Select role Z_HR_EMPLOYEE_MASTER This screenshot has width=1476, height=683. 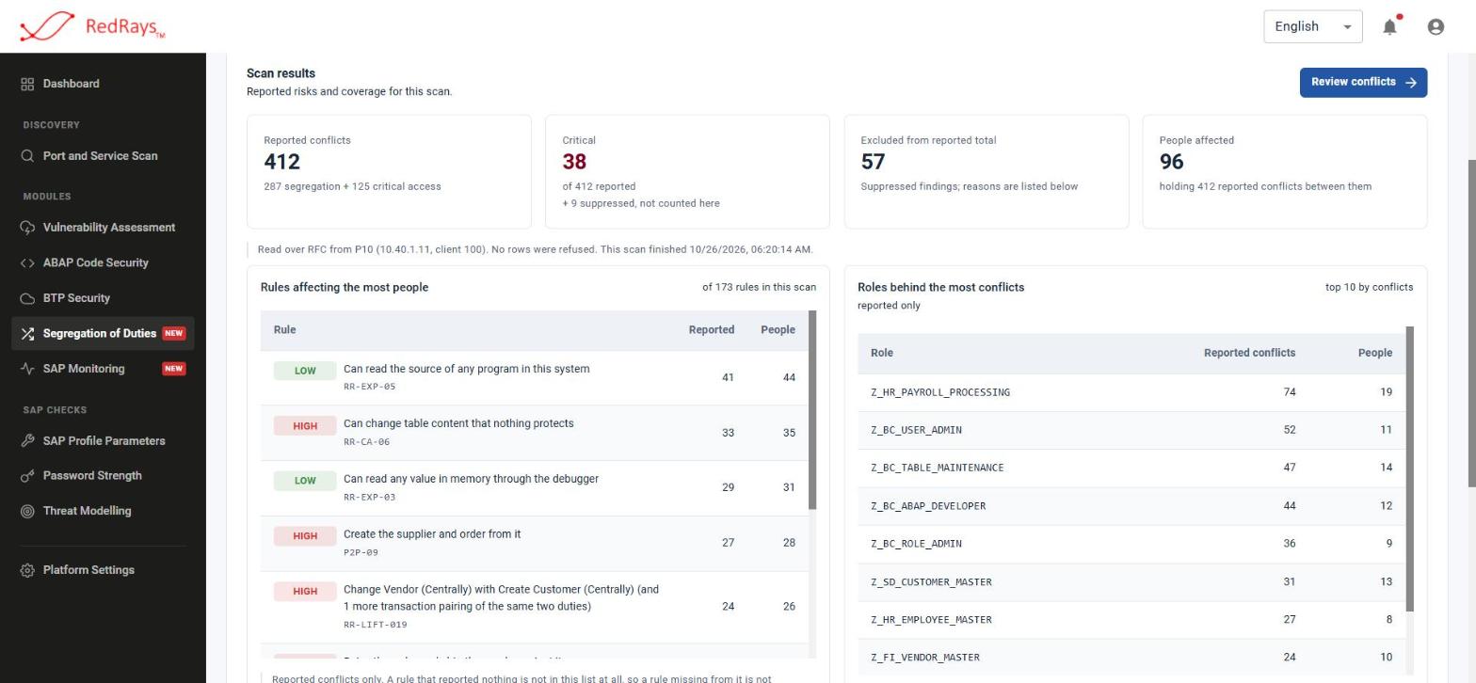coord(1131,620)
